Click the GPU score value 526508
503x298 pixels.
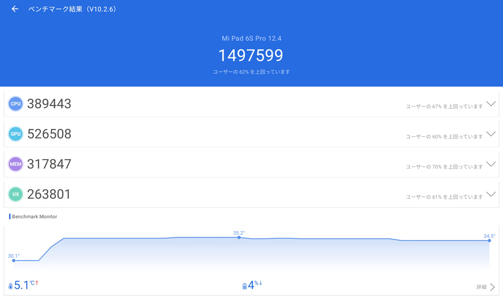click(49, 134)
